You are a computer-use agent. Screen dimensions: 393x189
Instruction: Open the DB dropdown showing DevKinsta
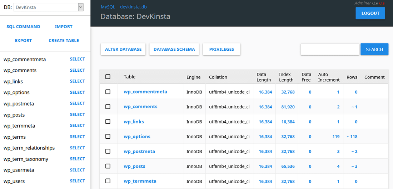point(48,7)
